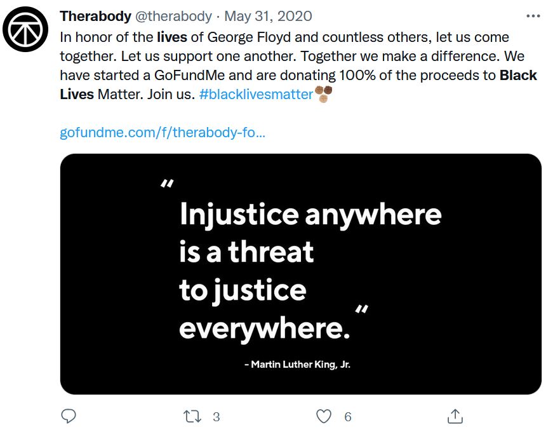Click the Therabody profile avatar logo
The height and width of the screenshot is (432, 553).
[26, 29]
